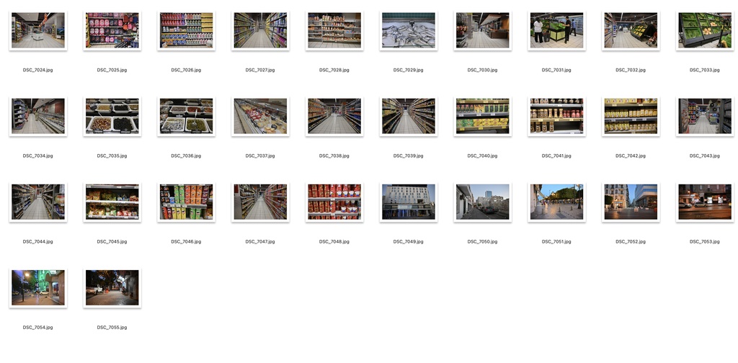Click the filename label DSC_7027.jpg
This screenshot has height=363, width=738.
(260, 70)
